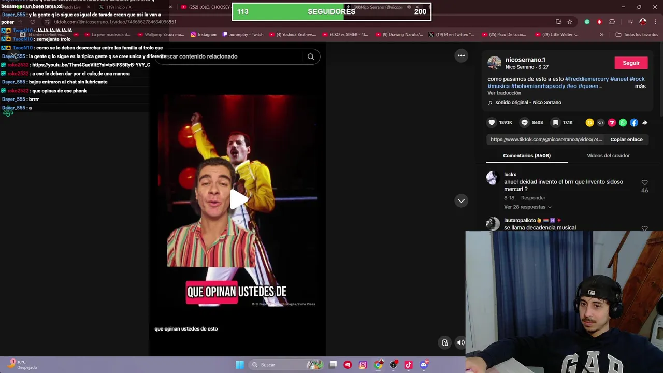The height and width of the screenshot is (373, 663).
Task: Share the video to Facebook
Action: [x=634, y=123]
